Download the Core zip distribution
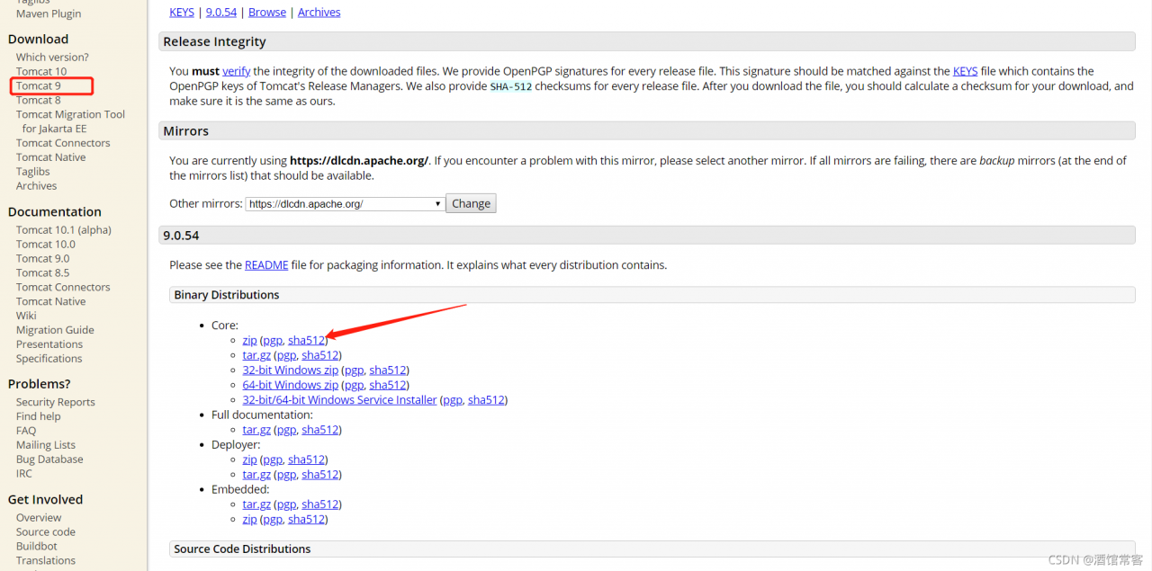1152x571 pixels. pyautogui.click(x=249, y=341)
